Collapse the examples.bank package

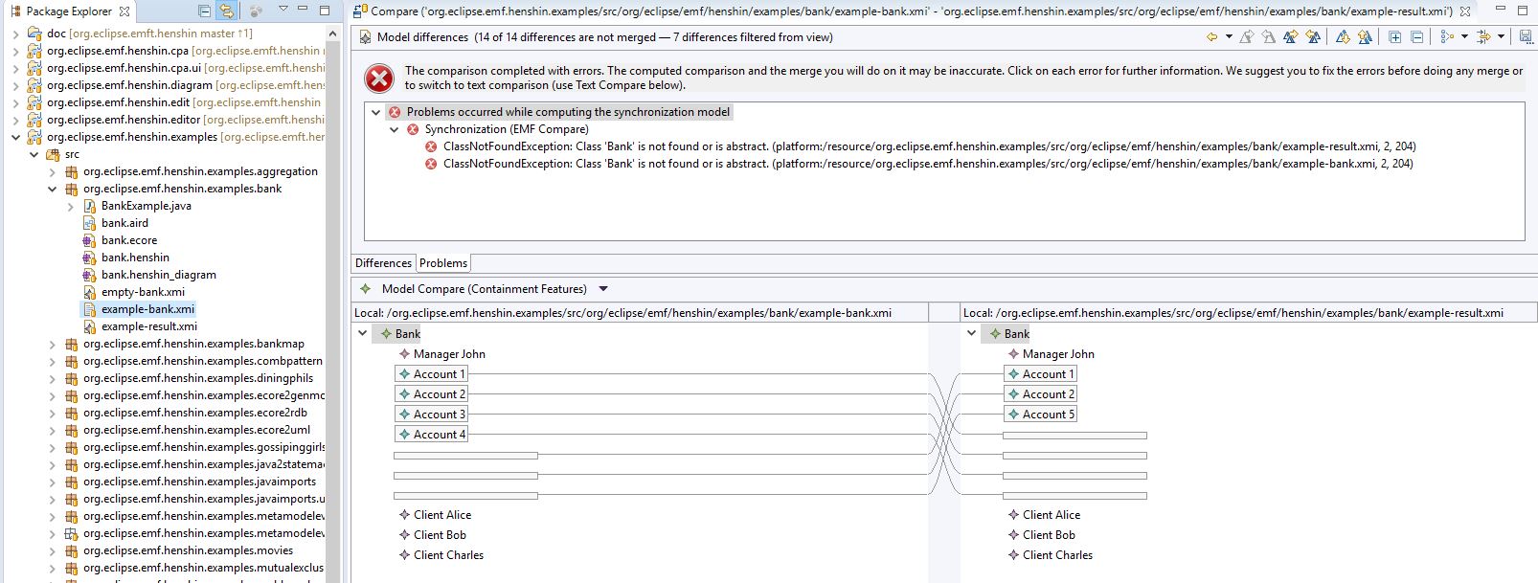(52, 189)
